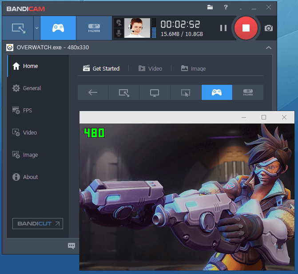298x274 pixels.
Task: Click the webcam preview thumbnail
Action: click(137, 28)
